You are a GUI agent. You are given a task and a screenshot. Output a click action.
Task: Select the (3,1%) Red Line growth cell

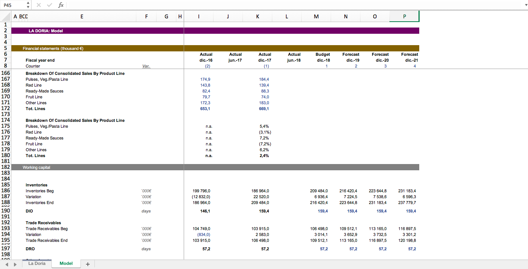pos(265,132)
